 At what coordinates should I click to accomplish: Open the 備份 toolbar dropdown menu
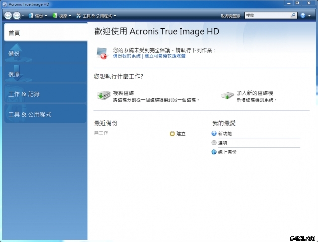pos(46,16)
